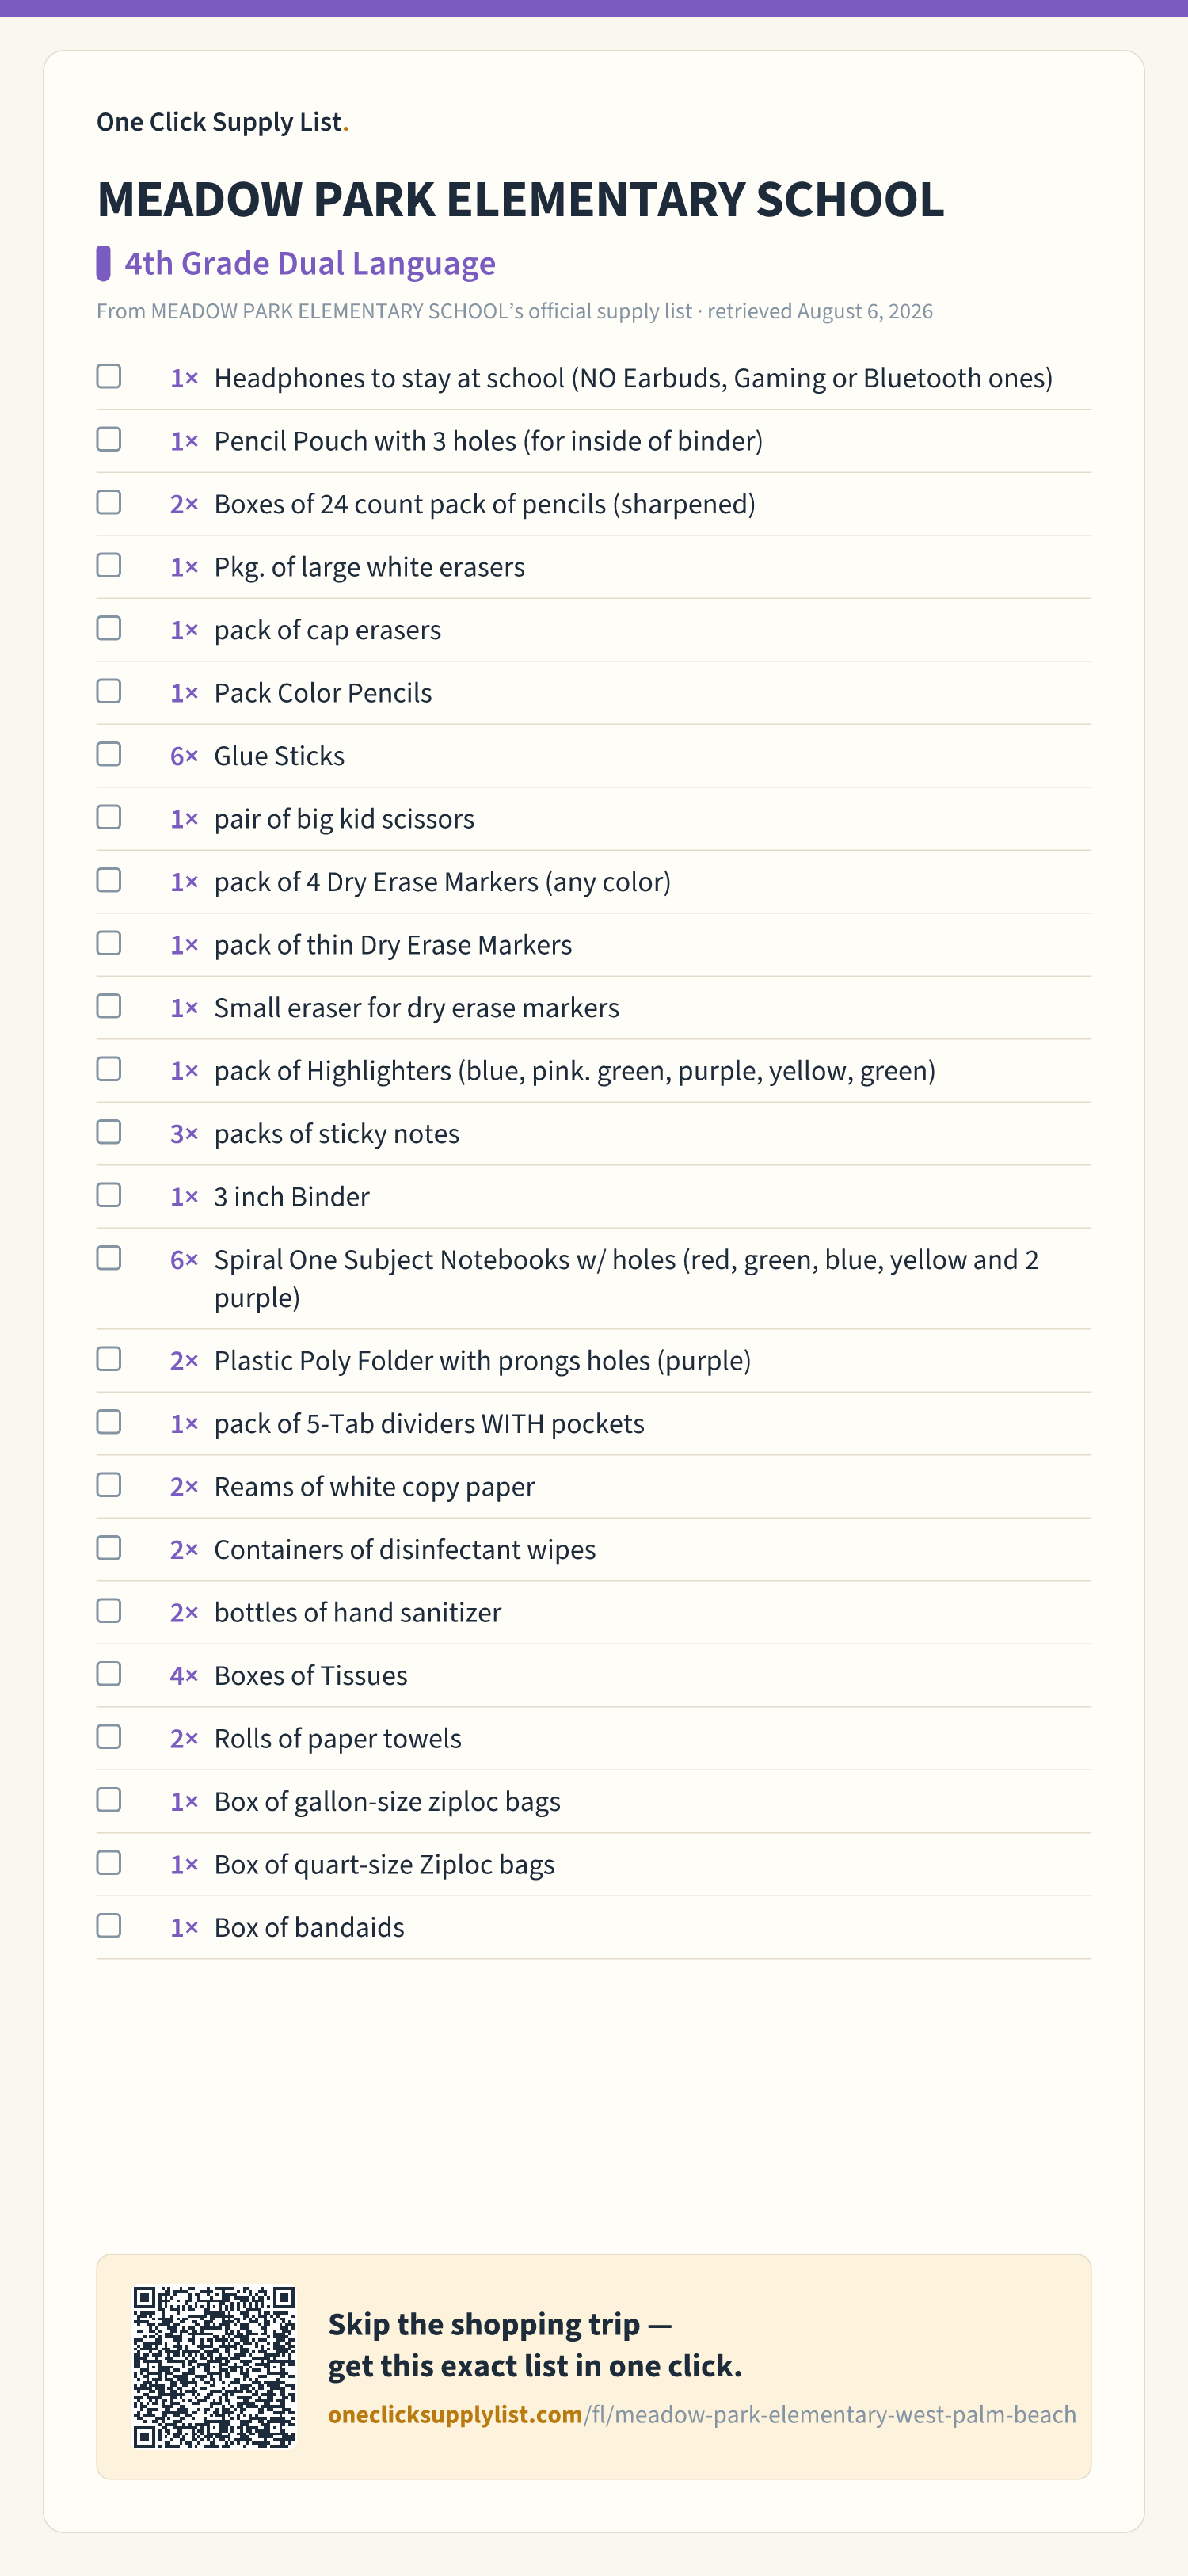Select the pack of cap erasers checkbox
1188x2576 pixels.
[x=109, y=628]
